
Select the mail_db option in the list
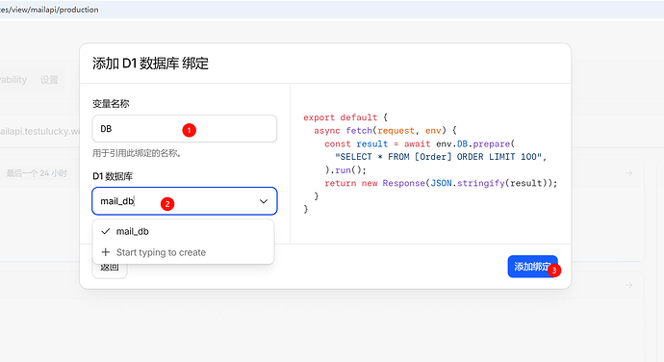[x=183, y=231]
